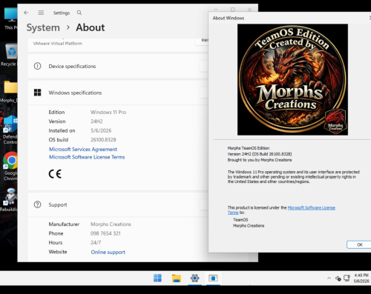Click the taskbar clock and date
Viewport: 371px width, 294px height.
click(361, 278)
